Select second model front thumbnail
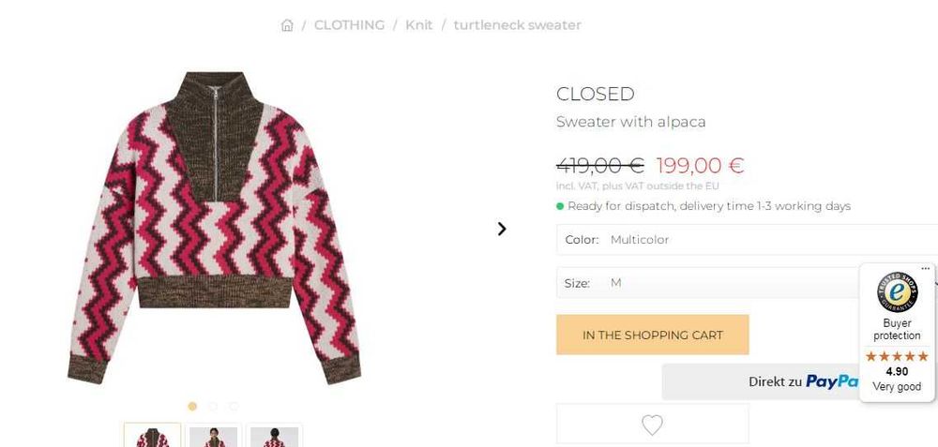 [x=214, y=435]
